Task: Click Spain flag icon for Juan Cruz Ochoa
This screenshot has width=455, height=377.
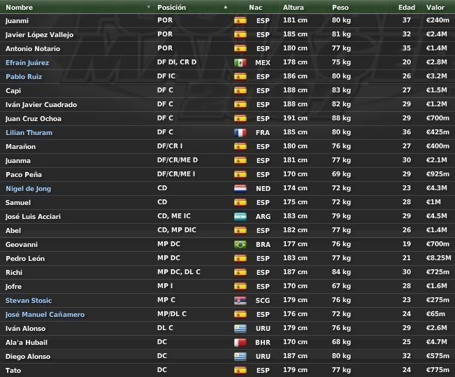Action: (x=240, y=118)
